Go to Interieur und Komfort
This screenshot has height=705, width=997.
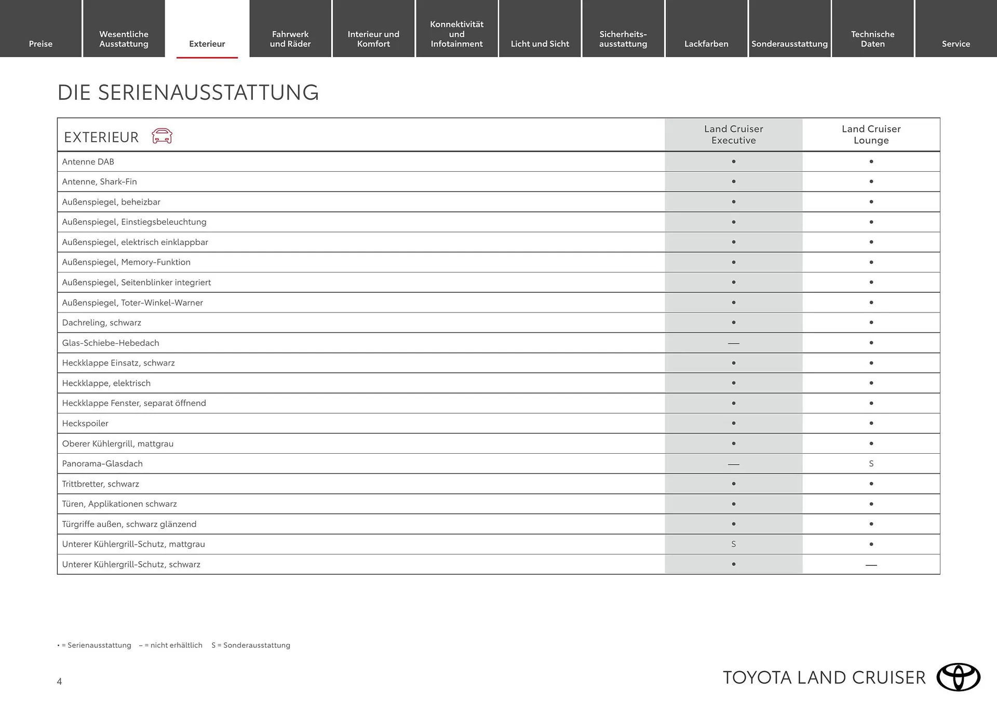pyautogui.click(x=373, y=39)
